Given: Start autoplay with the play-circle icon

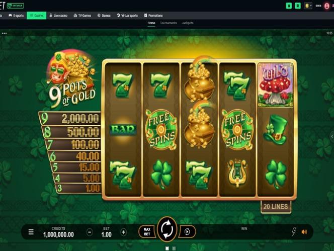Looking at the screenshot, I should tap(187, 231).
